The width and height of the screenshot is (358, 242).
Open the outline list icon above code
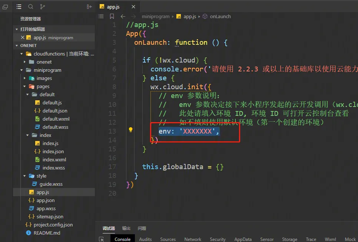click(x=101, y=16)
